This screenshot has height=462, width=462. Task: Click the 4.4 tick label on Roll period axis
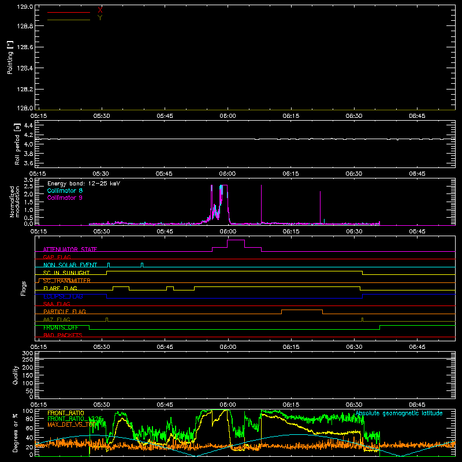28,125
